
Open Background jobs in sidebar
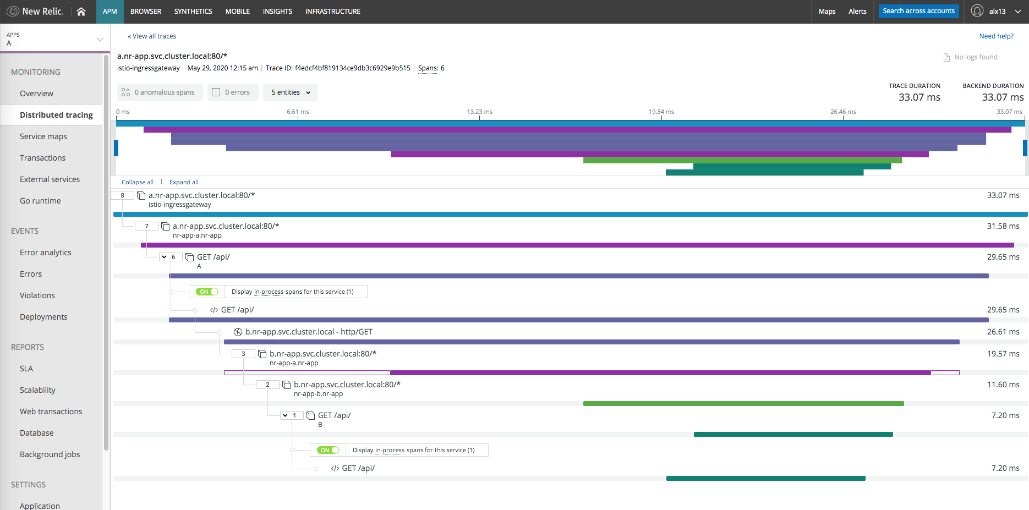click(x=50, y=454)
